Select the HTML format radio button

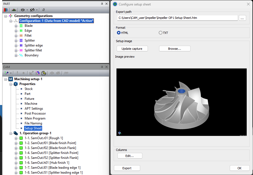(118, 33)
